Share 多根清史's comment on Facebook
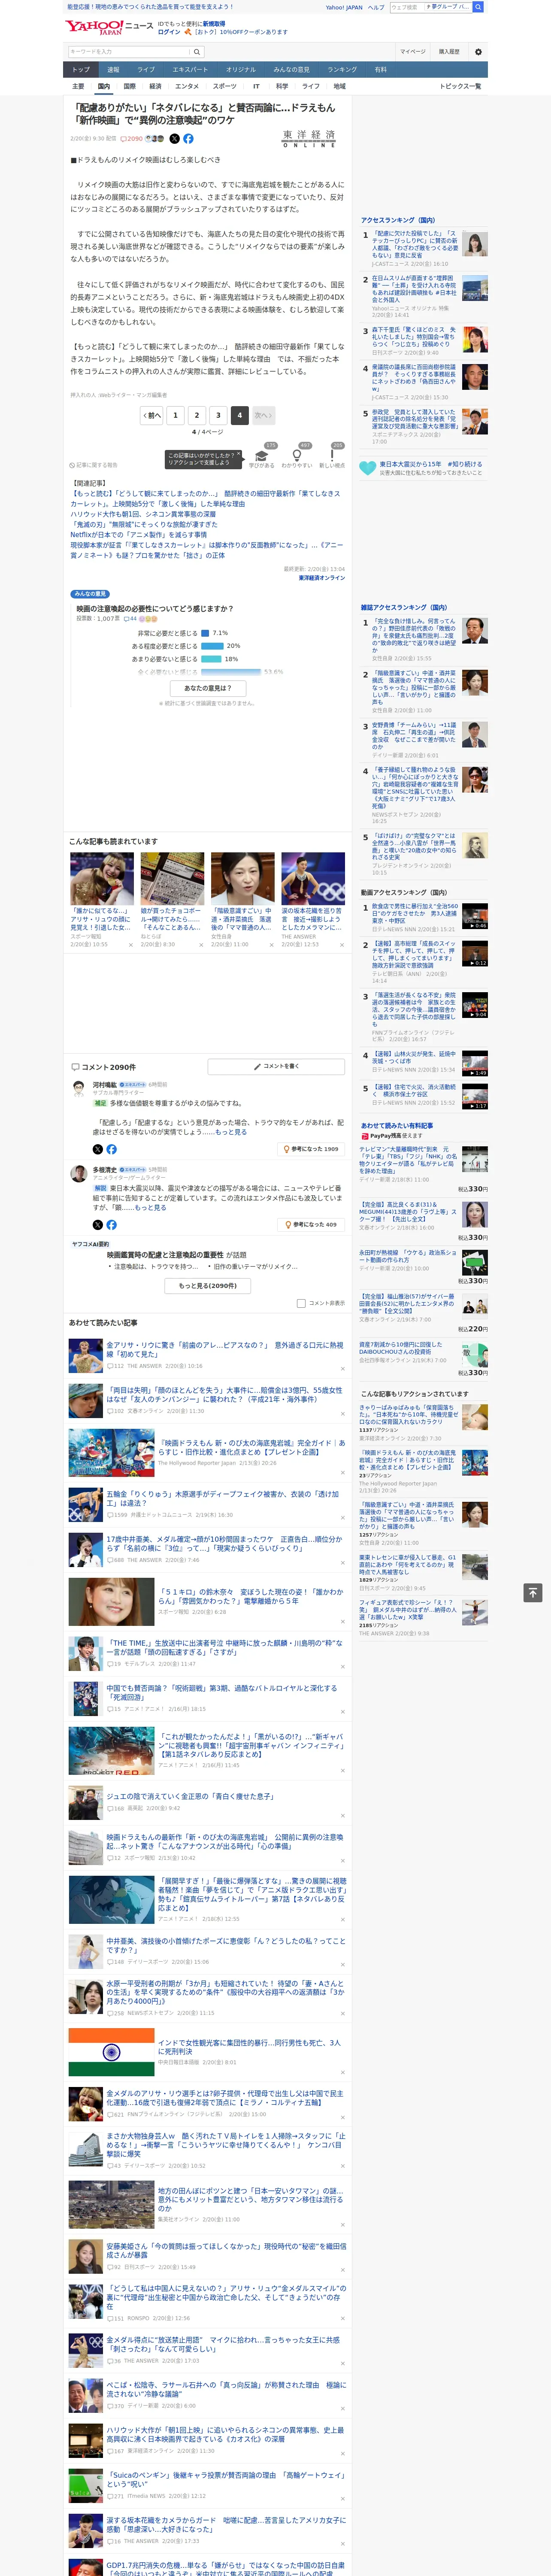This screenshot has height=2576, width=551. (x=111, y=1224)
